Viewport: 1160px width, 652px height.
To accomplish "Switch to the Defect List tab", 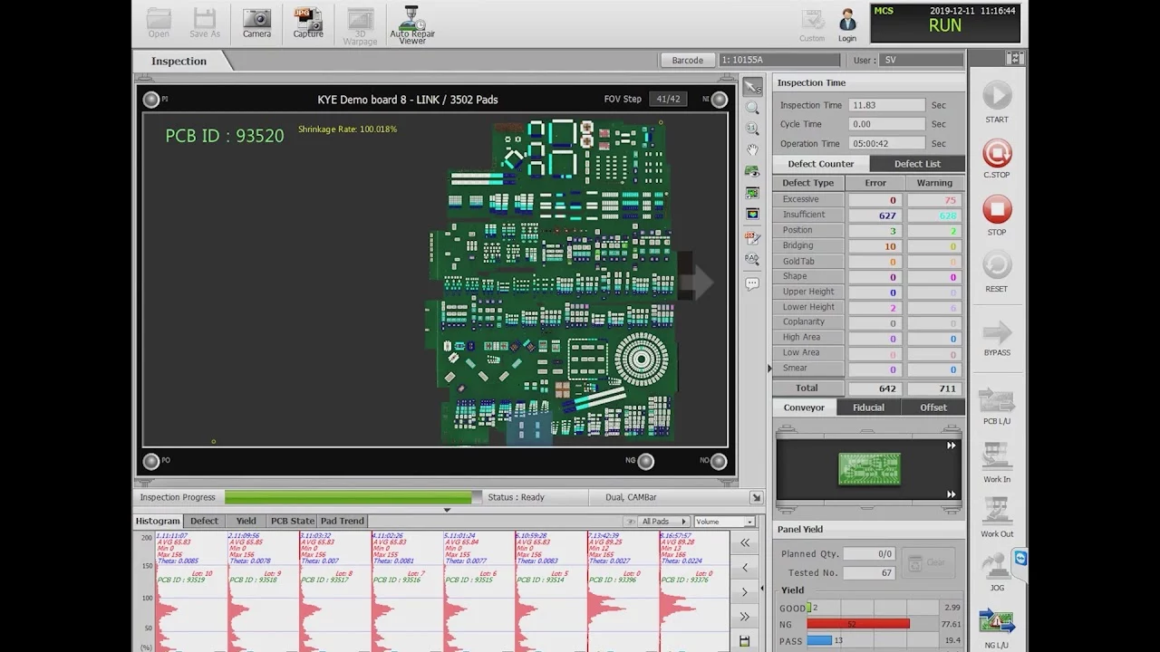I will tap(916, 164).
